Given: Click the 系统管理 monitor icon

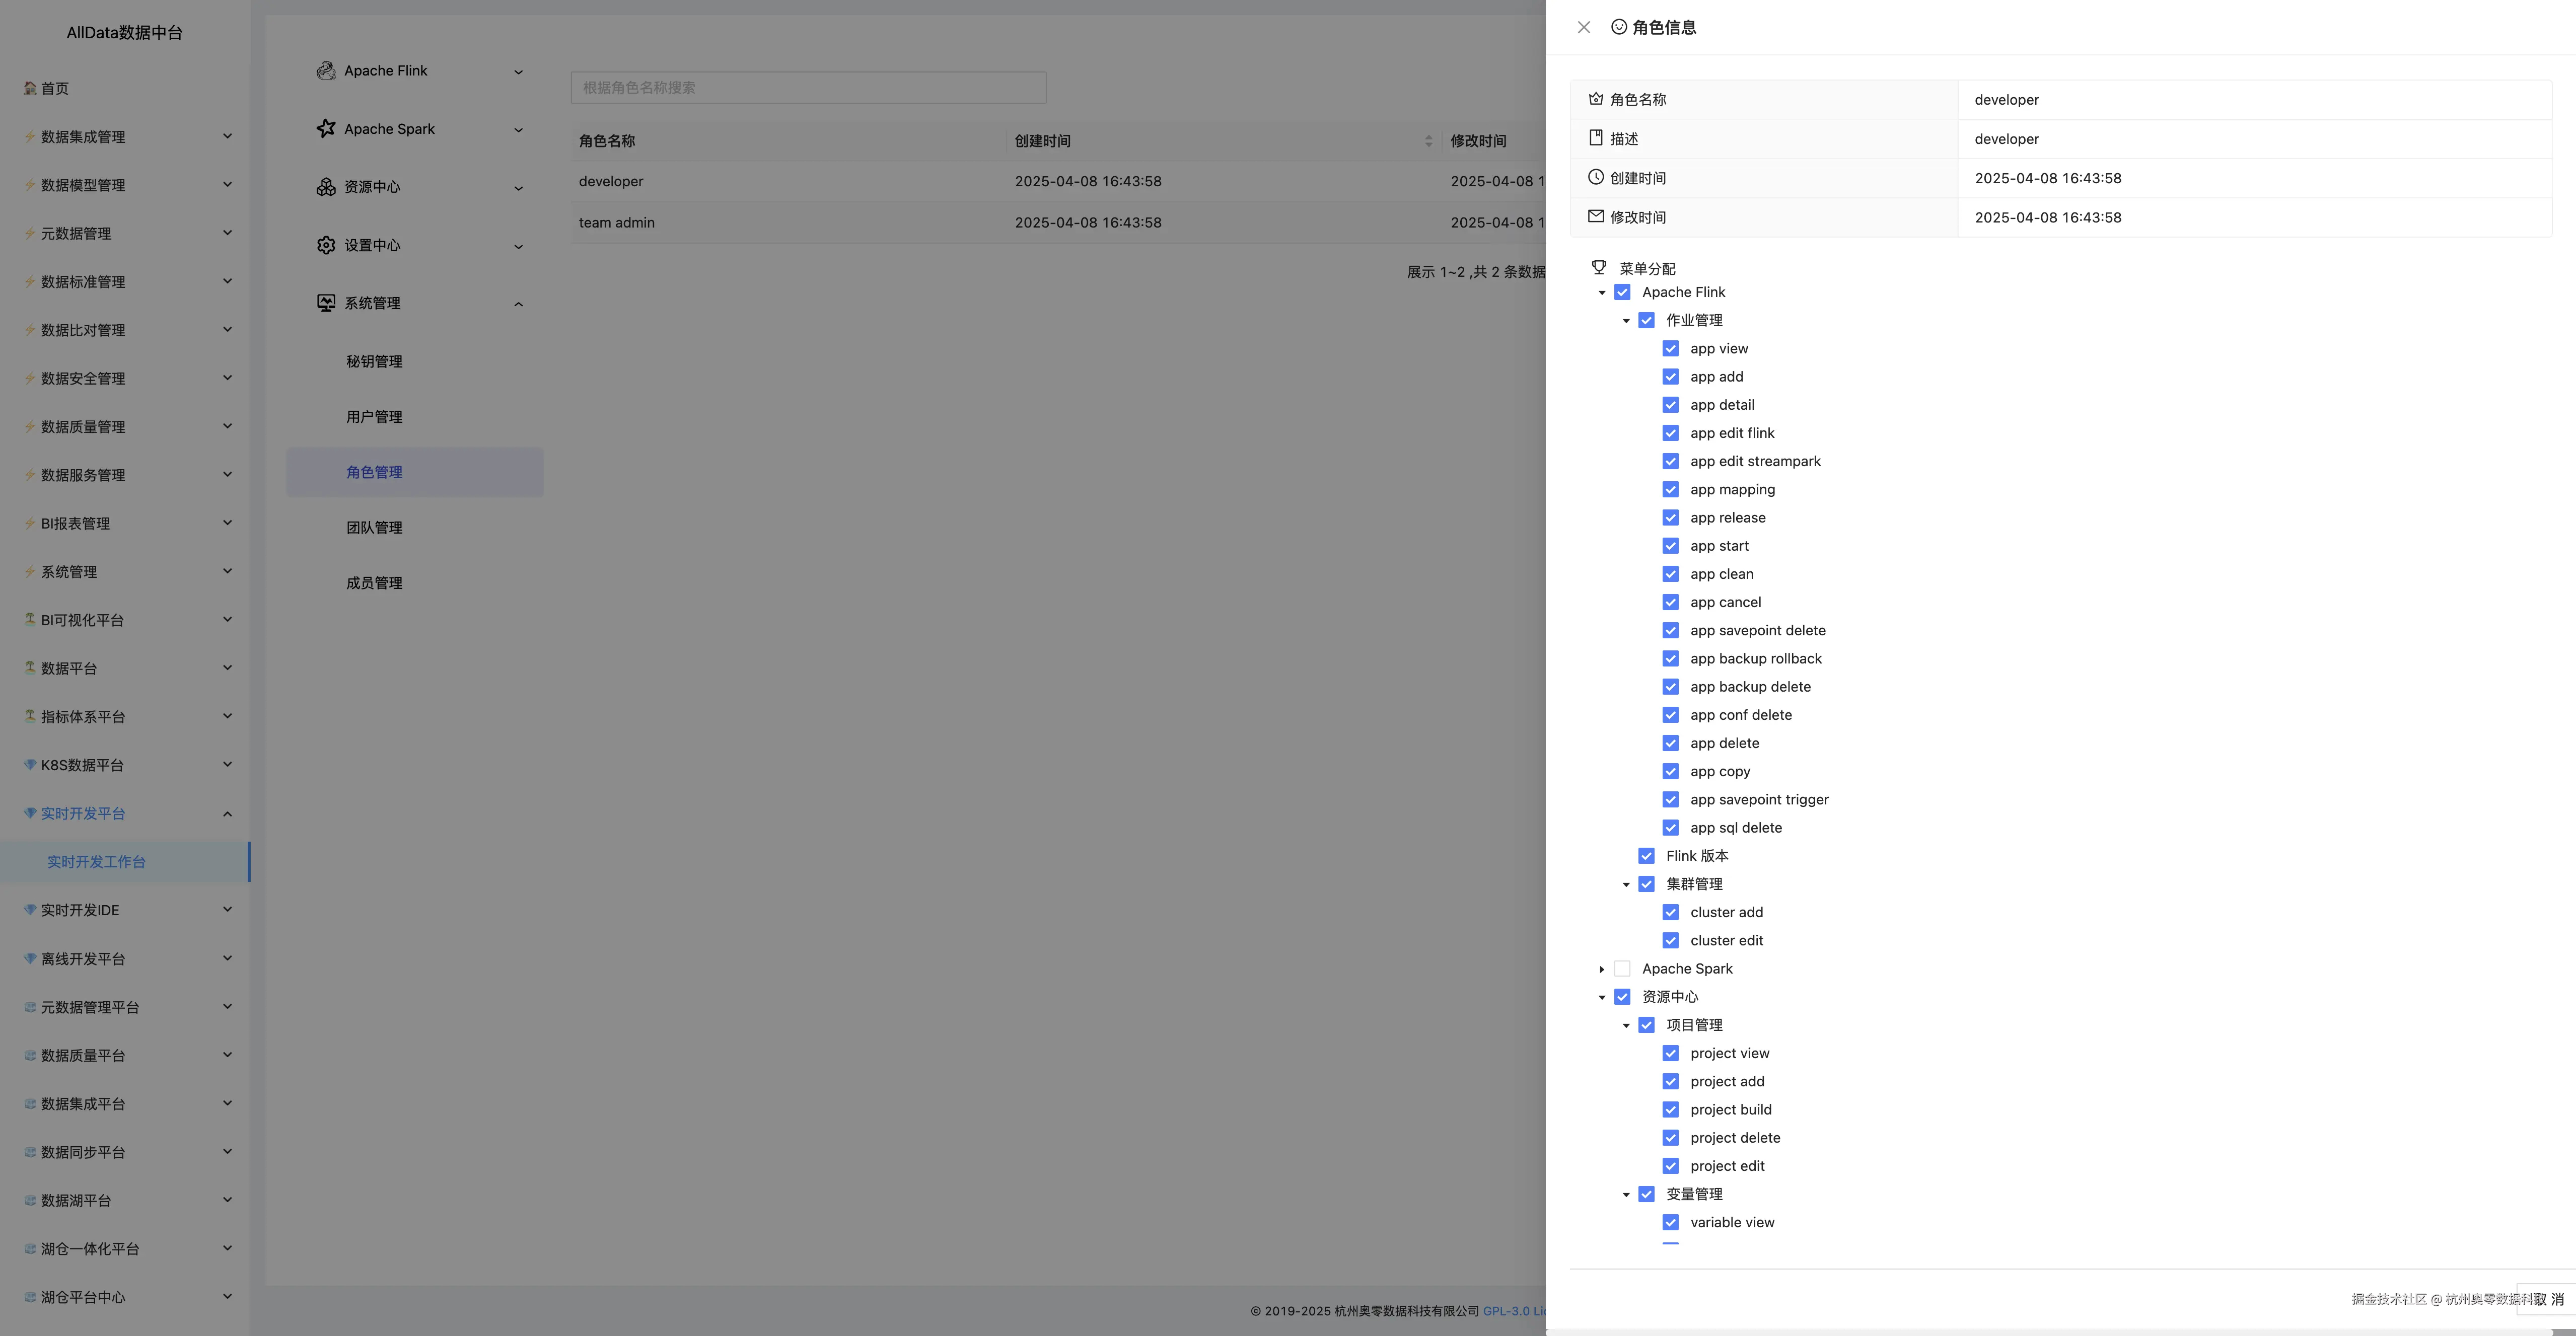Looking at the screenshot, I should (x=325, y=303).
